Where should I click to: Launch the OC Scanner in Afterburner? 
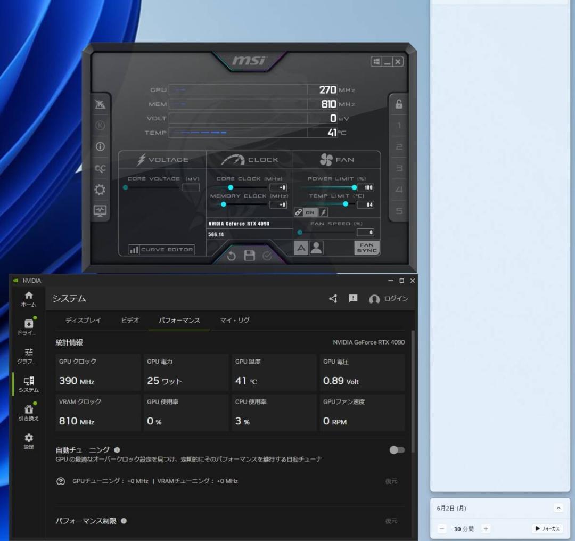pos(100,167)
